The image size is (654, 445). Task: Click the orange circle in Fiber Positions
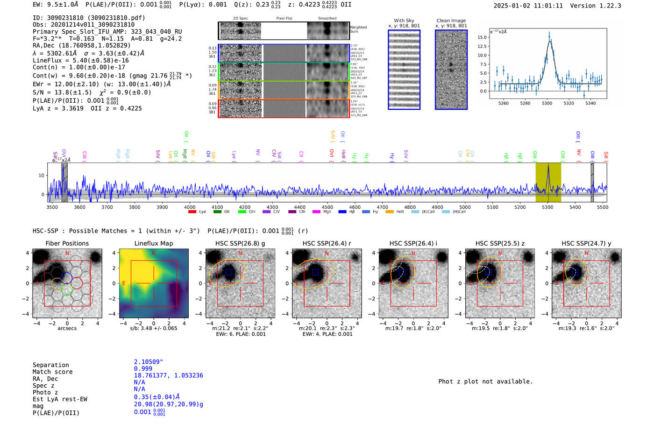tap(57, 283)
